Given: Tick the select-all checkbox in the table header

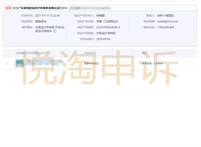Looking at the screenshot, I should click(8, 53).
